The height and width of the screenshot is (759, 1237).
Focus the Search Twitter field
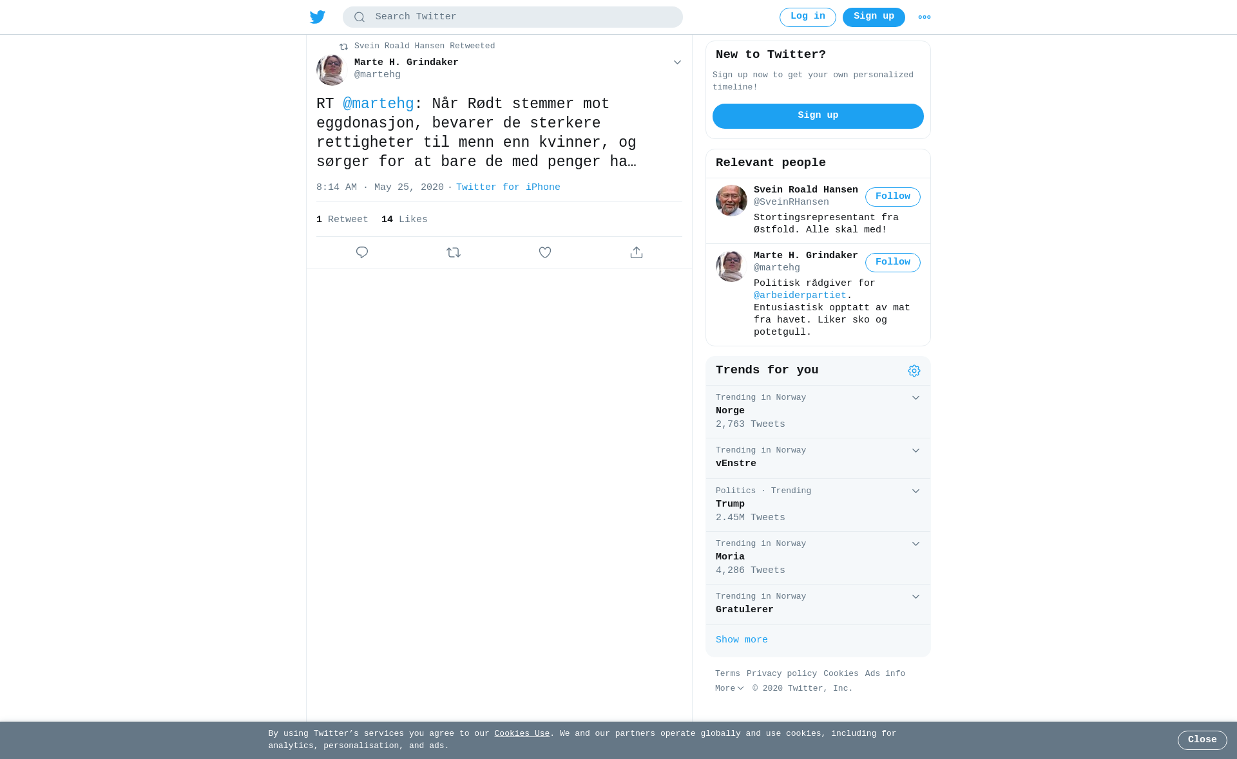tap(513, 17)
